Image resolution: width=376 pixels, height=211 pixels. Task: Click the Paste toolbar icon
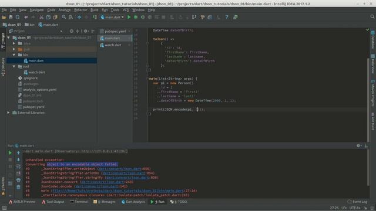coord(55,17)
